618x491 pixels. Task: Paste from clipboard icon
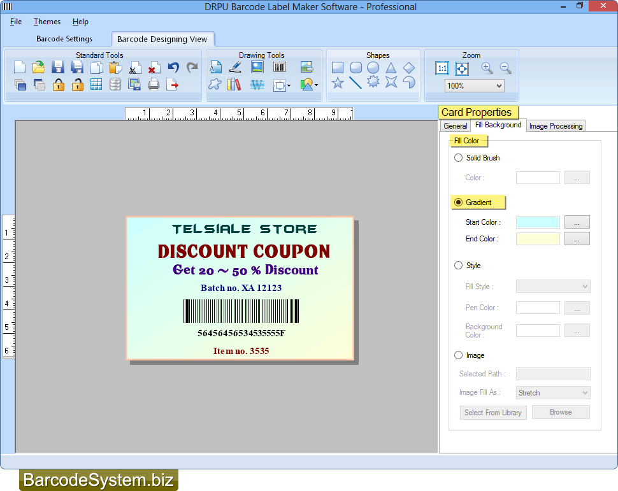(115, 68)
